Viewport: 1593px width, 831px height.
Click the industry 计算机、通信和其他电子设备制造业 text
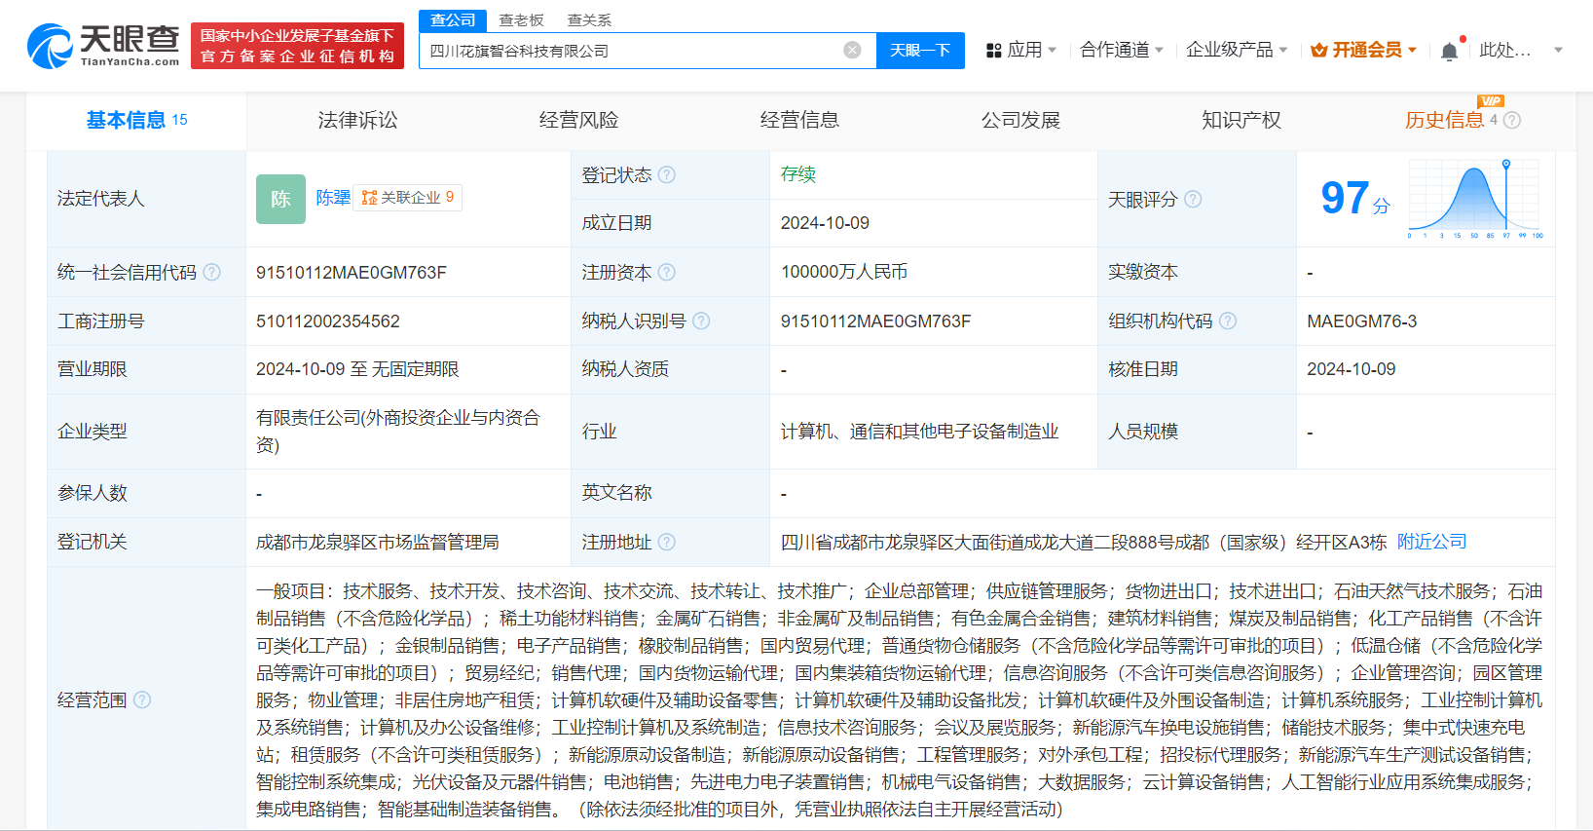click(x=919, y=432)
